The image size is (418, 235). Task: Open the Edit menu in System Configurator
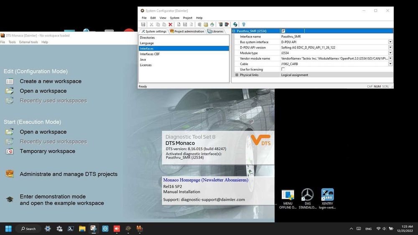153,18
